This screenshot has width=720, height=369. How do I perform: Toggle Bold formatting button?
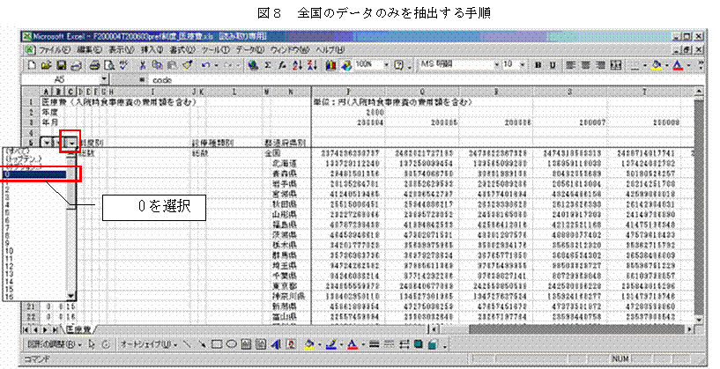click(539, 65)
